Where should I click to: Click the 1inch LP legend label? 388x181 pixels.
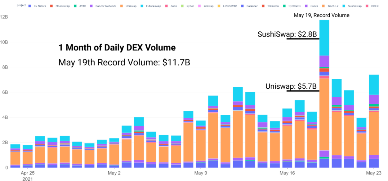coord(332,6)
